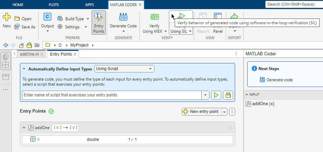
Task: Click the Output C language icon
Action: point(47,18)
